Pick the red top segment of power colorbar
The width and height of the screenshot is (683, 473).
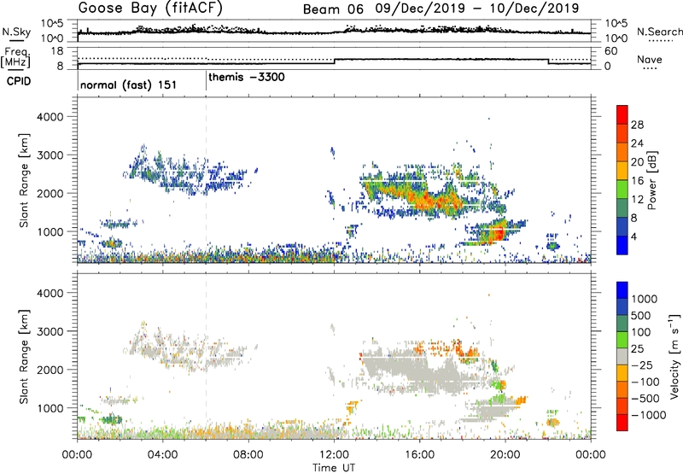pos(622,114)
